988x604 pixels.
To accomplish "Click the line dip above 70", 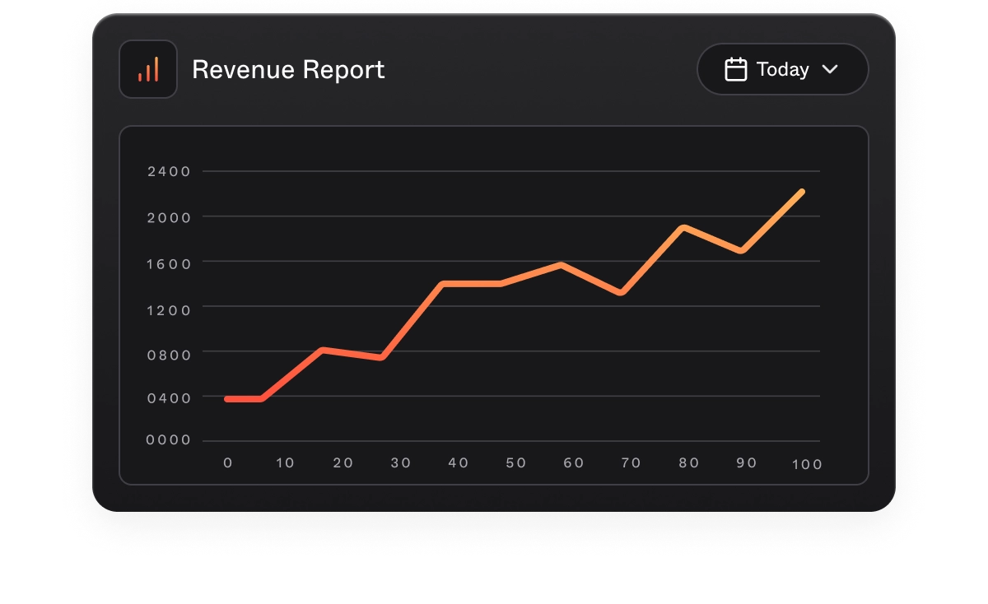I will tap(622, 292).
